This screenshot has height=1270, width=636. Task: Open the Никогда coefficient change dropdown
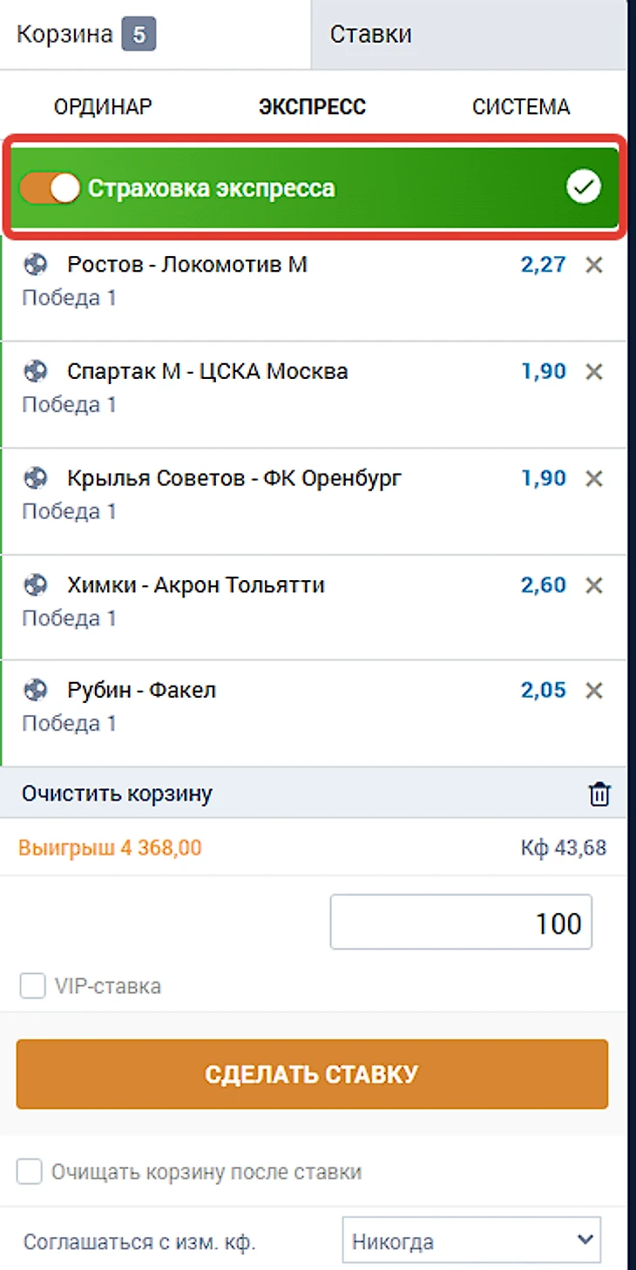click(x=471, y=1240)
